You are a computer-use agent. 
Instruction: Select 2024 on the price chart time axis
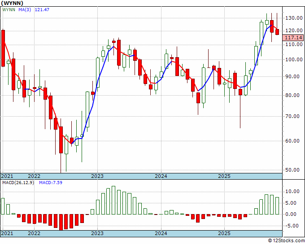(161, 176)
